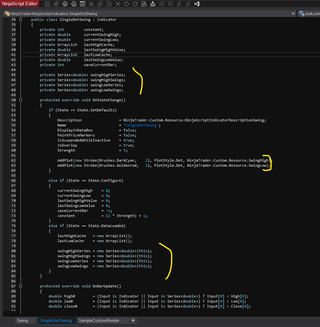Viewport: 320px width, 327px height.
Task: Collapse the OnStateChange method block
Action: 21,100
